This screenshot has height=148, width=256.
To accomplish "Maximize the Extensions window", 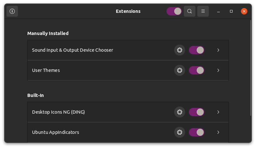I will click(231, 11).
